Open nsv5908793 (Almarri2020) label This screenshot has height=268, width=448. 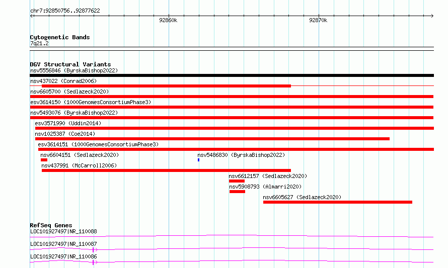coord(265,187)
